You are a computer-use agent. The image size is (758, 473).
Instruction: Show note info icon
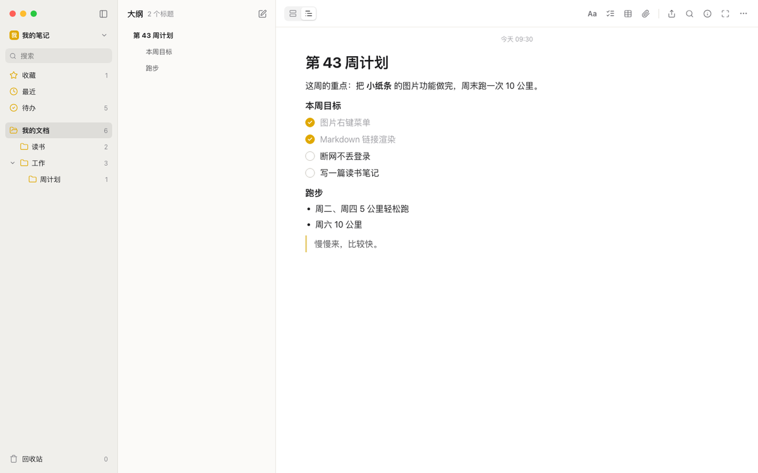(707, 14)
